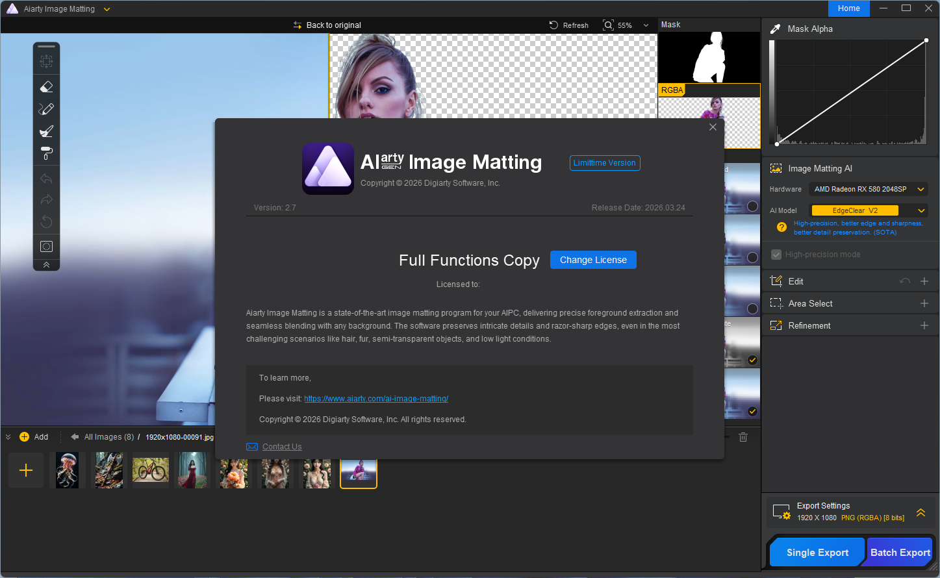Viewport: 940px width, 578px height.
Task: Expand the Refinement section with the plus
Action: [924, 325]
